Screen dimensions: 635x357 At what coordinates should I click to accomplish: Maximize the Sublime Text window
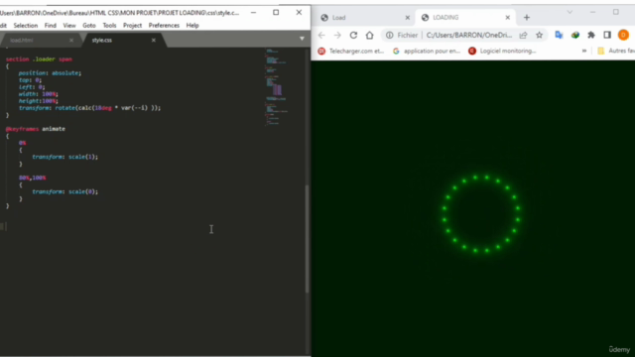tap(276, 13)
